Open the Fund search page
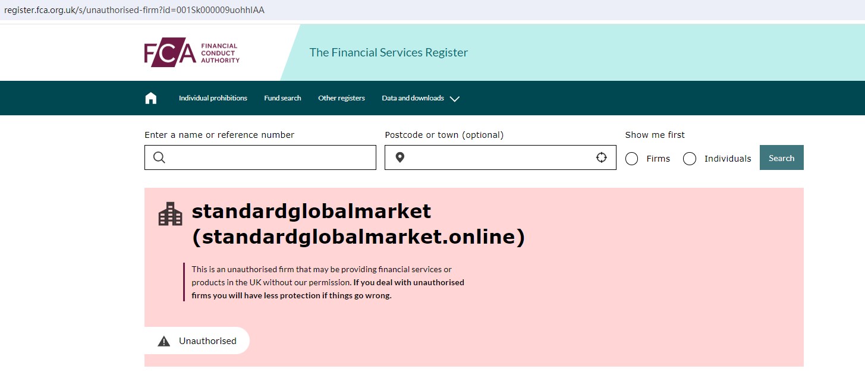Viewport: 865px width, 372px height. [x=282, y=98]
